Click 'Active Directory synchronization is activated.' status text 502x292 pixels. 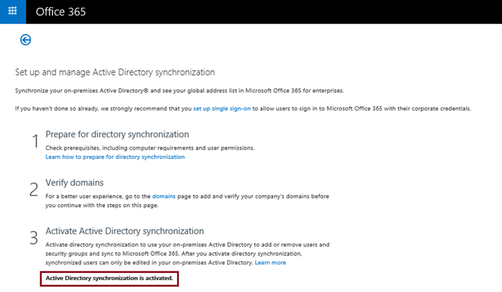[x=109, y=279]
